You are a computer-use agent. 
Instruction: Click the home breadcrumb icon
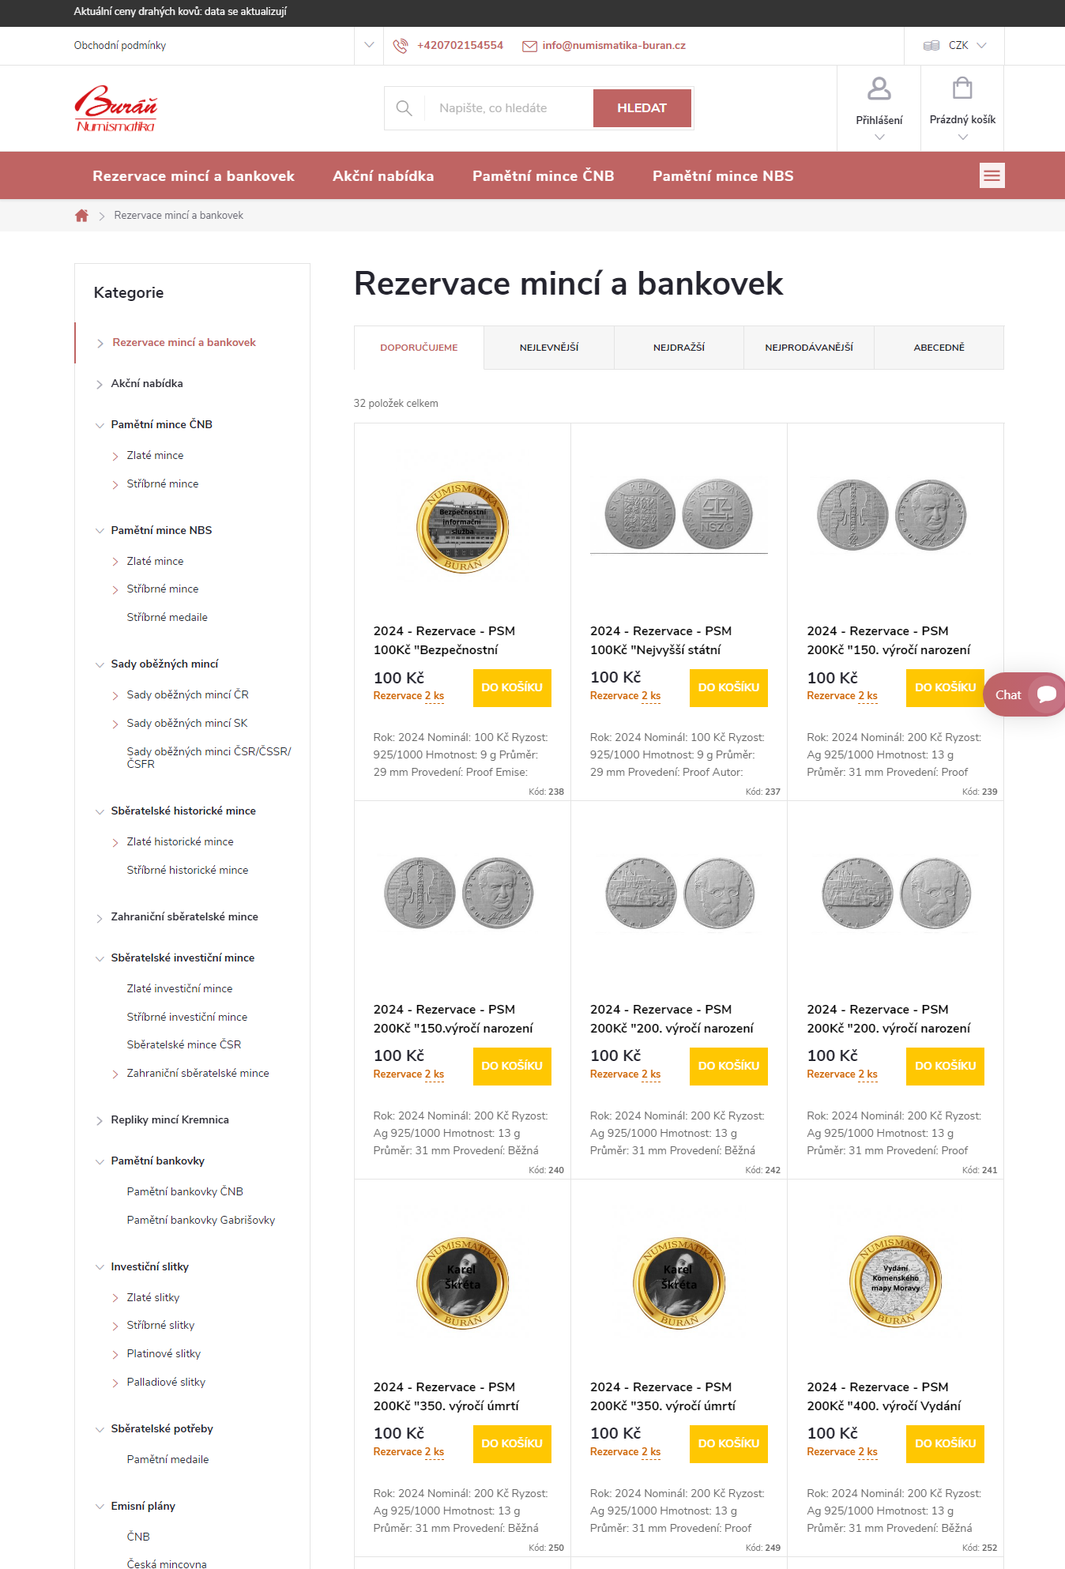coord(81,216)
